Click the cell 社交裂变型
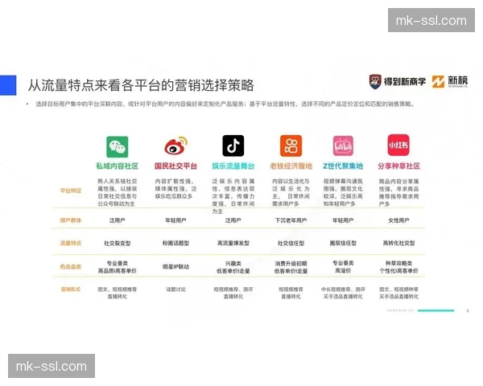Image resolution: width=483 pixels, height=386 pixels. (x=117, y=243)
